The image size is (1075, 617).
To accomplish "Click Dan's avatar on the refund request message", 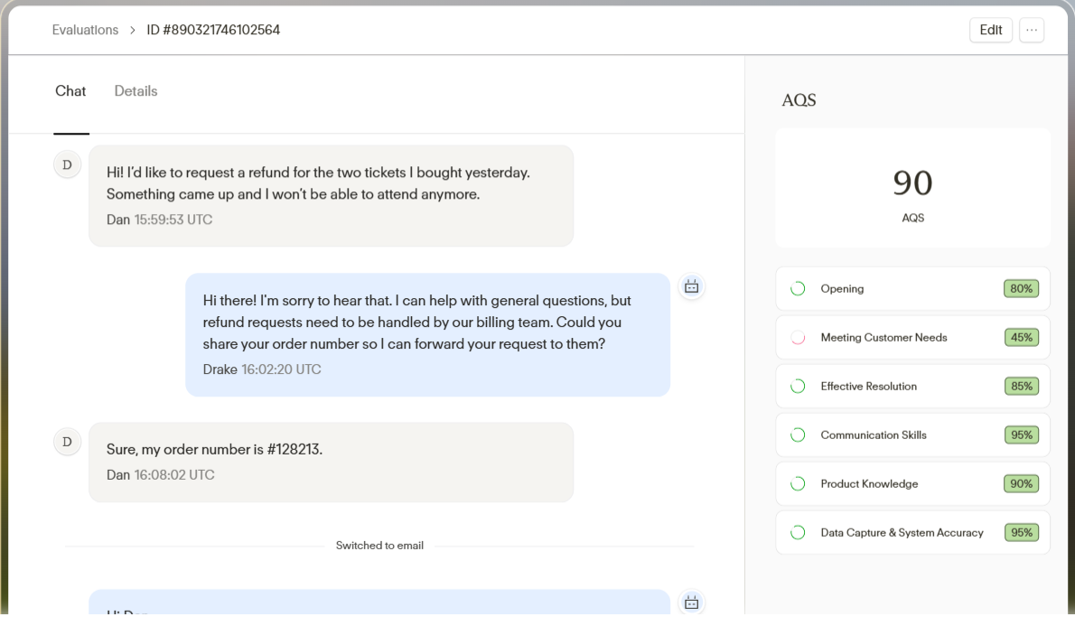I will [67, 164].
